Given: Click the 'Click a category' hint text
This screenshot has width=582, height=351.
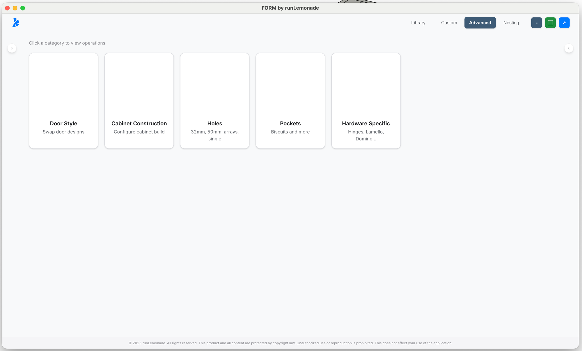Looking at the screenshot, I should [x=67, y=43].
